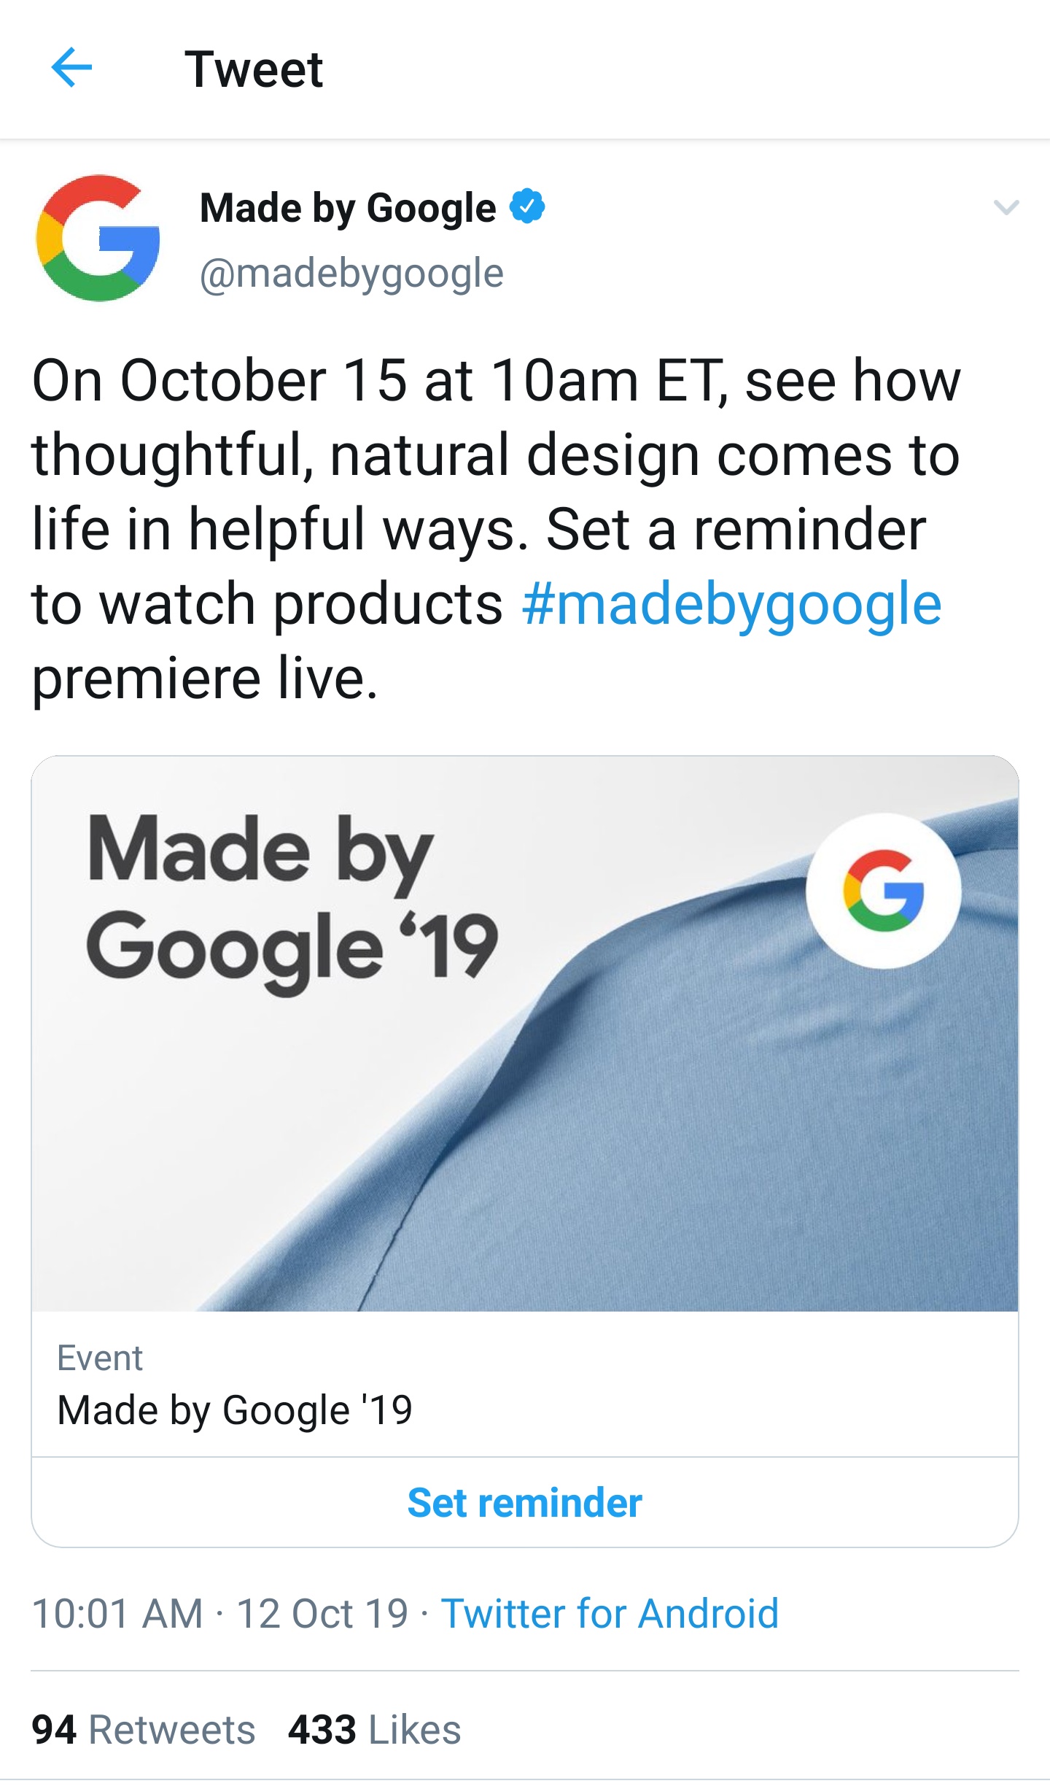1050x1786 pixels.
Task: Open the Made by Google '19 event title
Action: click(235, 1410)
